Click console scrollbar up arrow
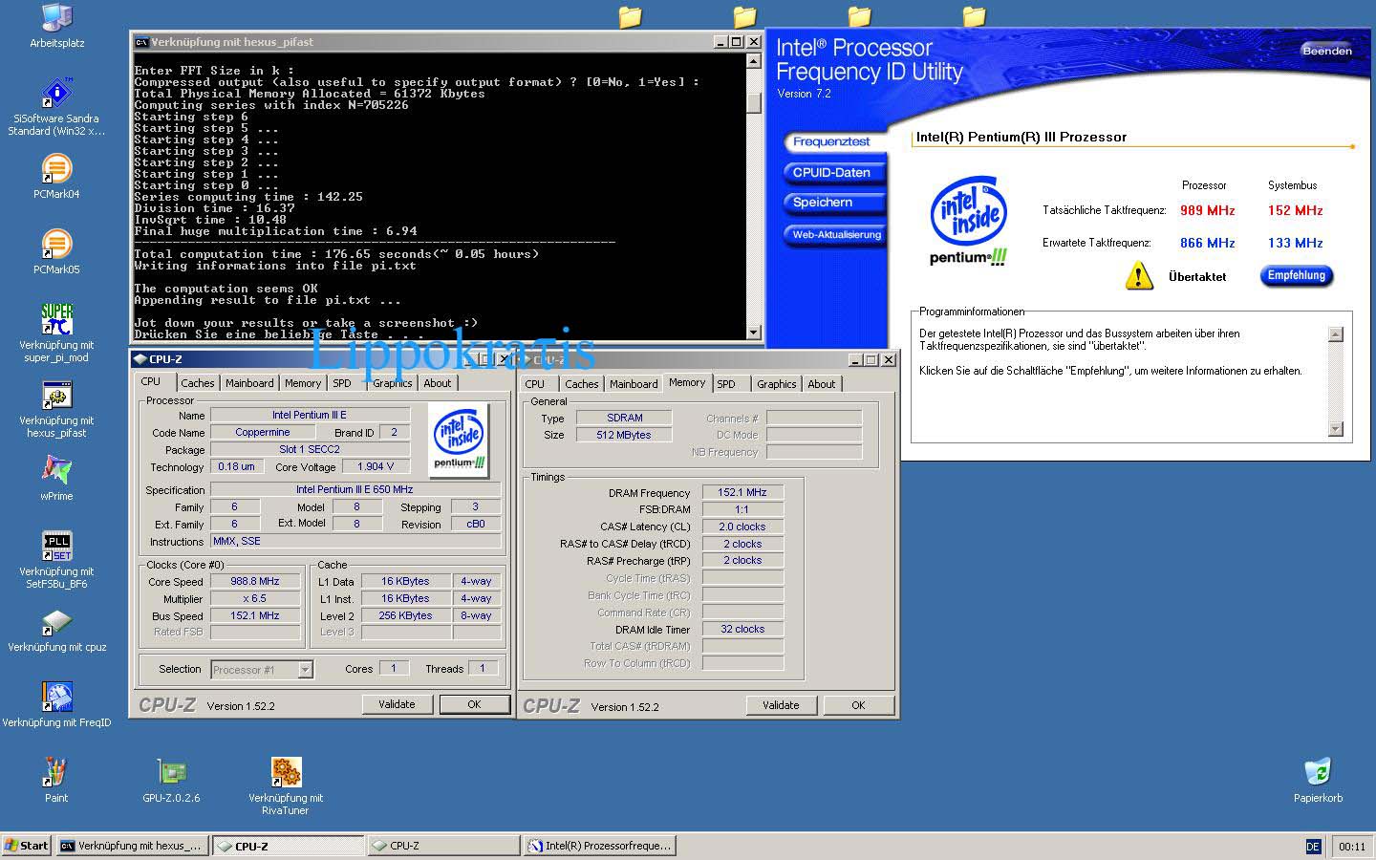The height and width of the screenshot is (860, 1376). point(753,61)
